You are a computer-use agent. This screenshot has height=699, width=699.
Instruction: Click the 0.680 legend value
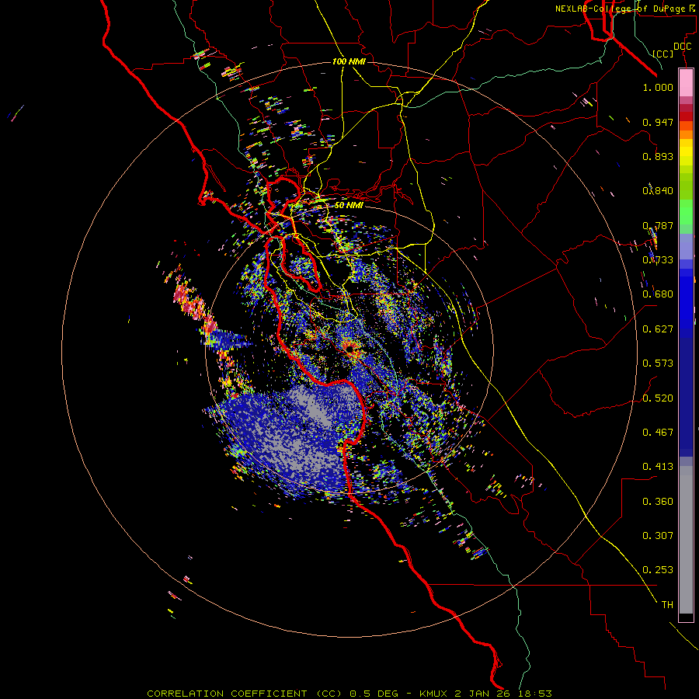[x=658, y=294]
